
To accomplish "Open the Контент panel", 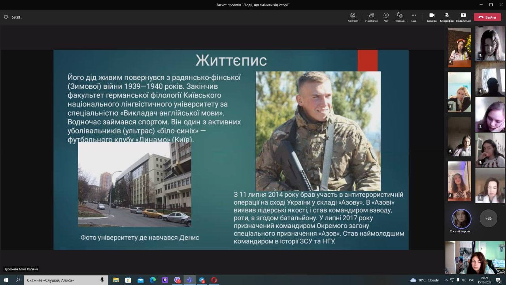I will coord(353,17).
